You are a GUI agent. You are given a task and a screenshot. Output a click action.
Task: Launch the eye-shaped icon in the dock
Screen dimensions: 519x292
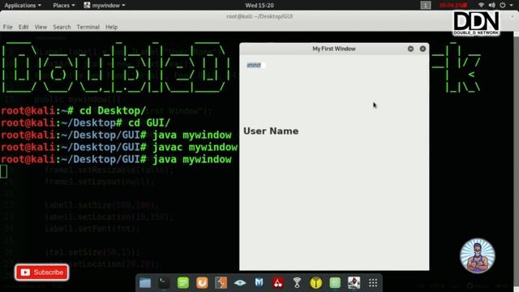(x=240, y=283)
